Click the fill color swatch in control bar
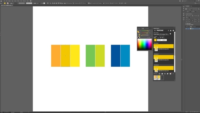The height and width of the screenshot is (113, 200). coord(5,3)
